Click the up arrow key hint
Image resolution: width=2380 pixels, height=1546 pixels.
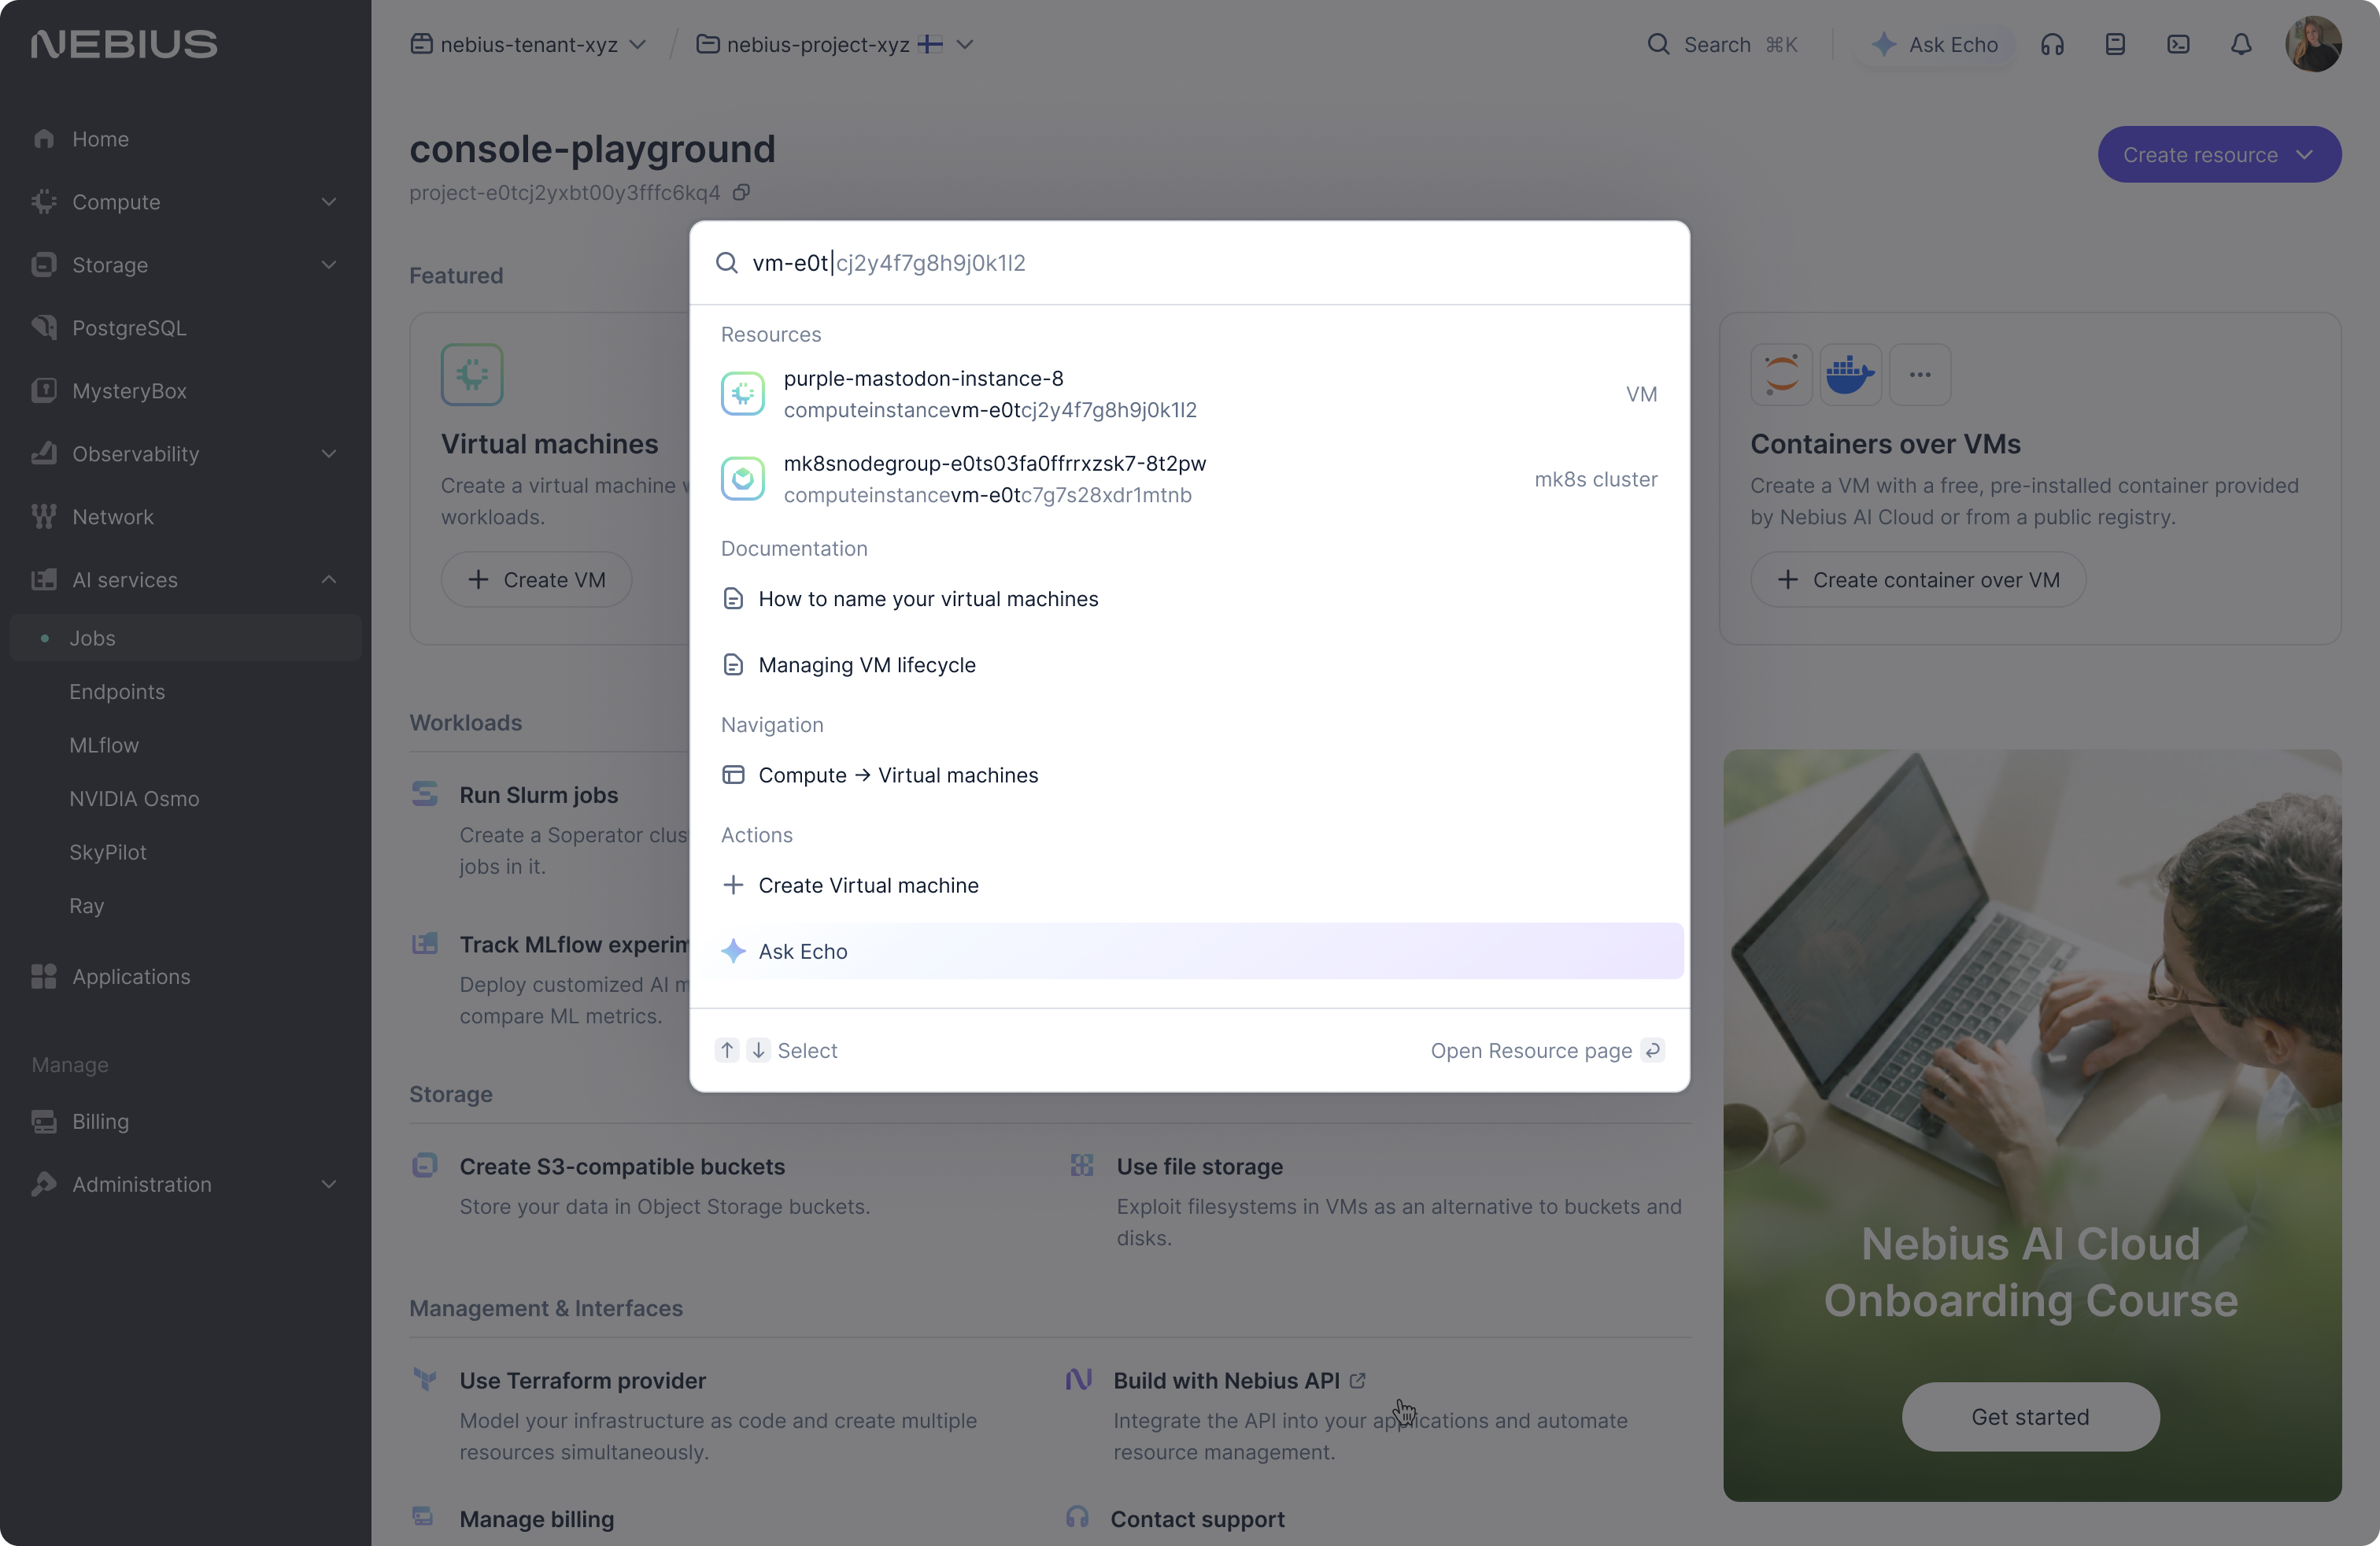[x=727, y=1050]
